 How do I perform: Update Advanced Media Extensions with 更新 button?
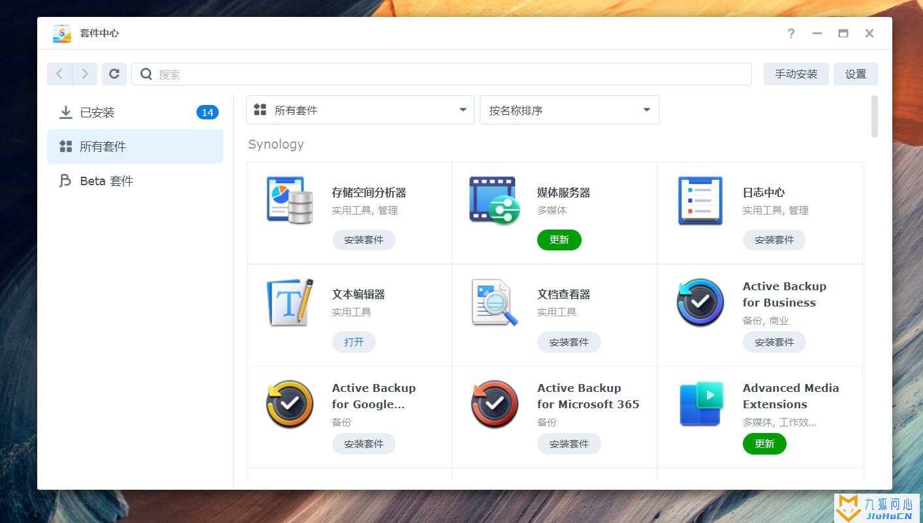764,443
